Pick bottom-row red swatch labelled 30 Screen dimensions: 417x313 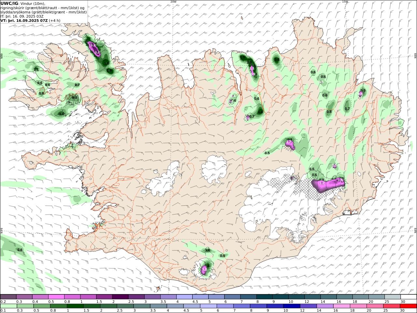pos(408,306)
